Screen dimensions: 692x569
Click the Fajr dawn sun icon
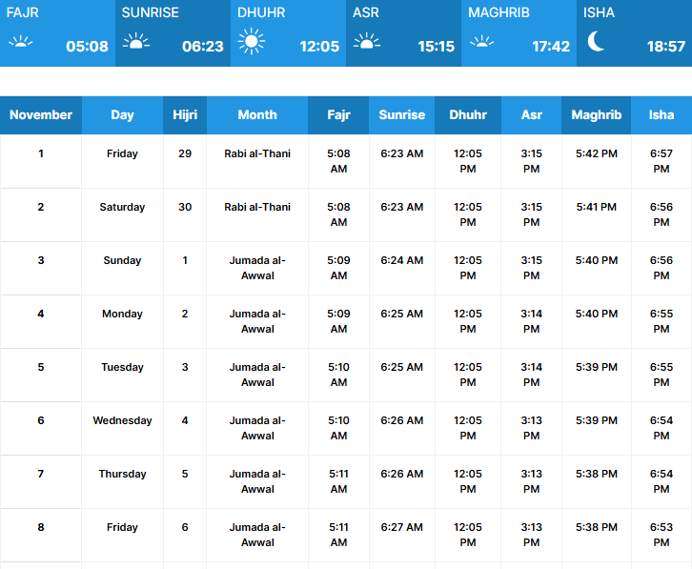(20, 42)
